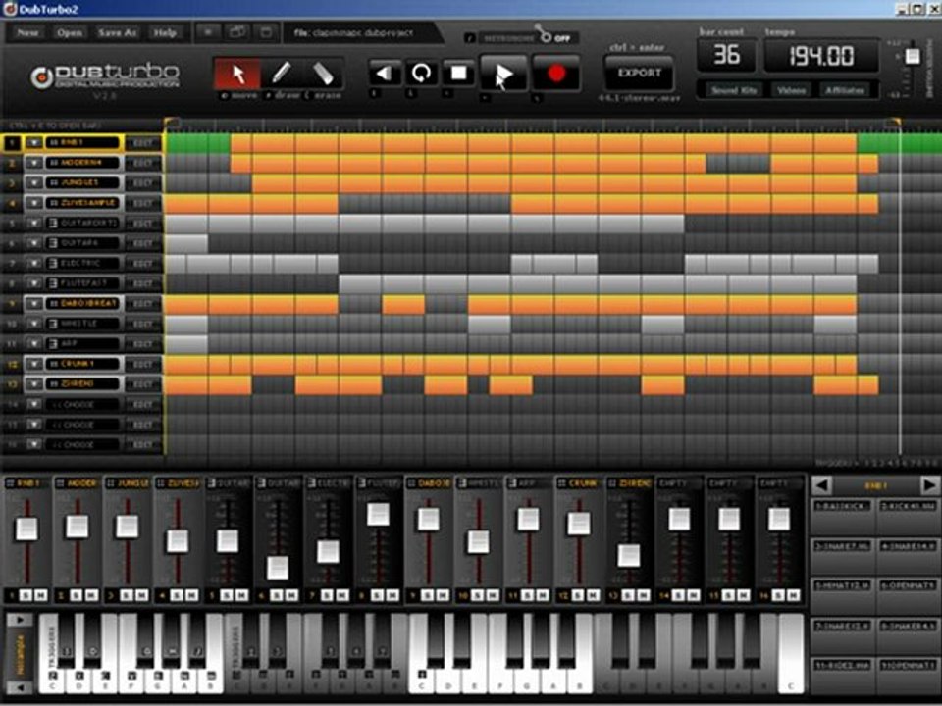Click the rewind to start button
Image resolution: width=942 pixels, height=706 pixels.
coord(385,74)
